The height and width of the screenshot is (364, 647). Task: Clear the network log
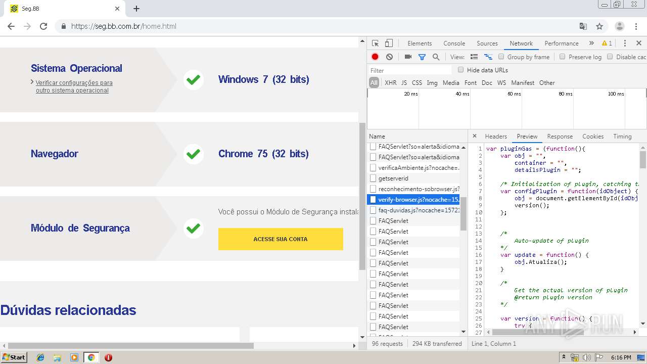389,57
